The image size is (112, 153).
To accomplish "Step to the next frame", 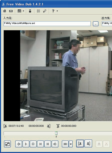I will tap(48, 144).
